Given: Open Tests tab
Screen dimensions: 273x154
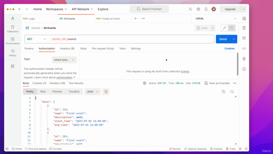Looking at the screenshot, I should [122, 48].
